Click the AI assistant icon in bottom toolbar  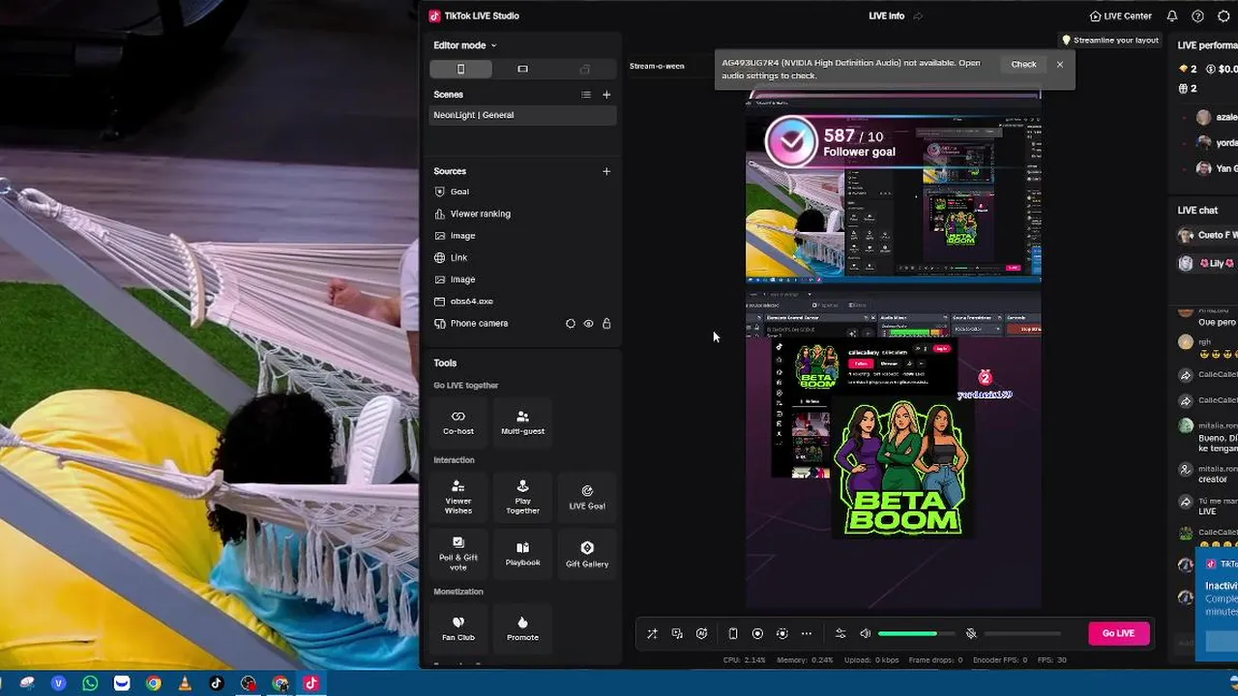click(x=702, y=634)
